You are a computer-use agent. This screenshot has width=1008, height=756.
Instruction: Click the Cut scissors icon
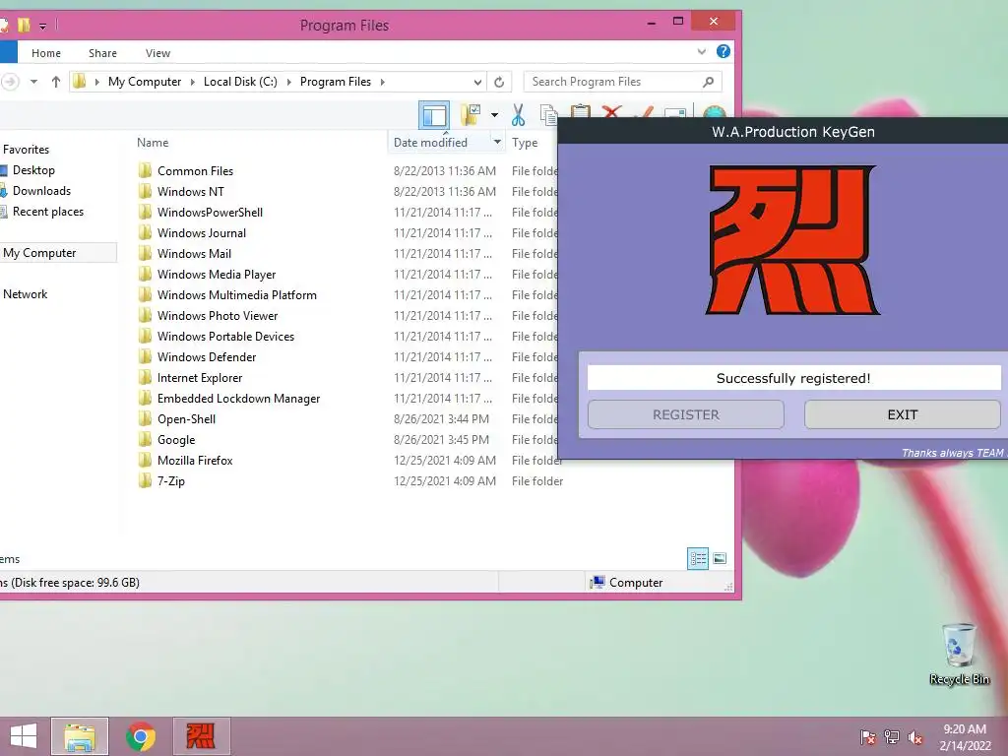(x=518, y=115)
